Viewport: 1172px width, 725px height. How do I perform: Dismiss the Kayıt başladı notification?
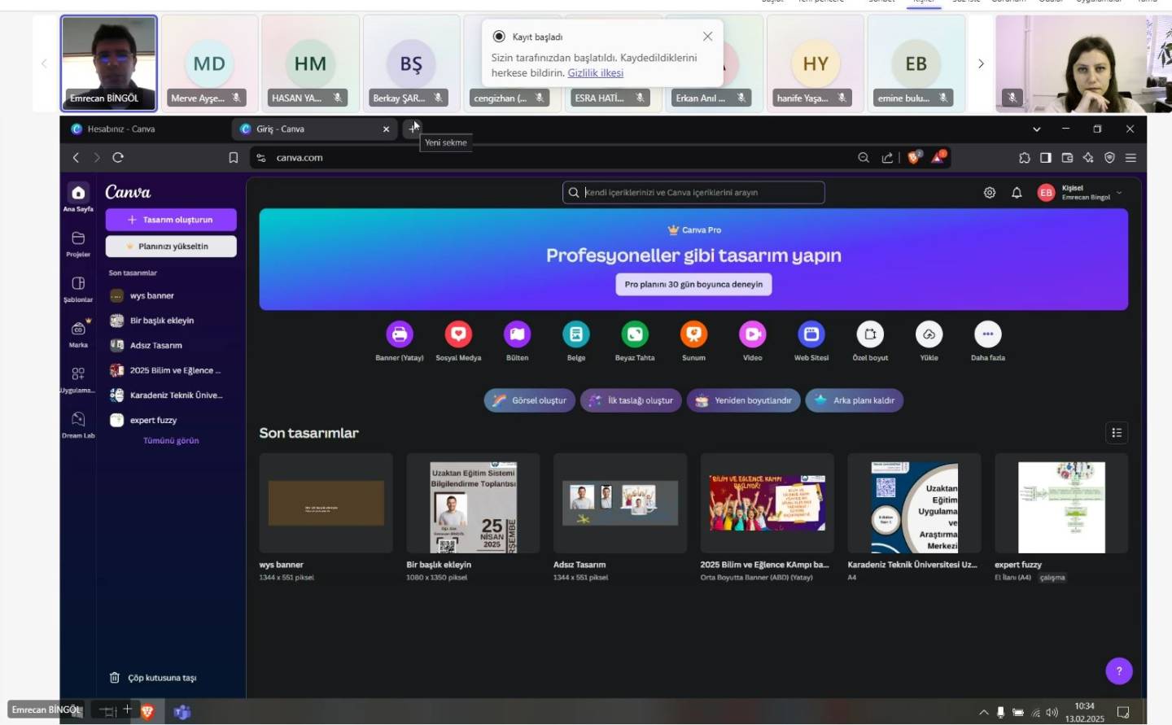tap(707, 37)
